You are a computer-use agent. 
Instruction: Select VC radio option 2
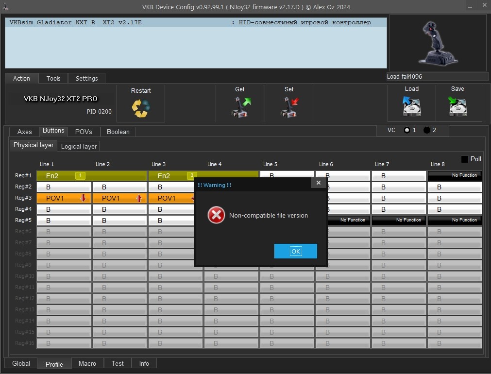pos(426,130)
